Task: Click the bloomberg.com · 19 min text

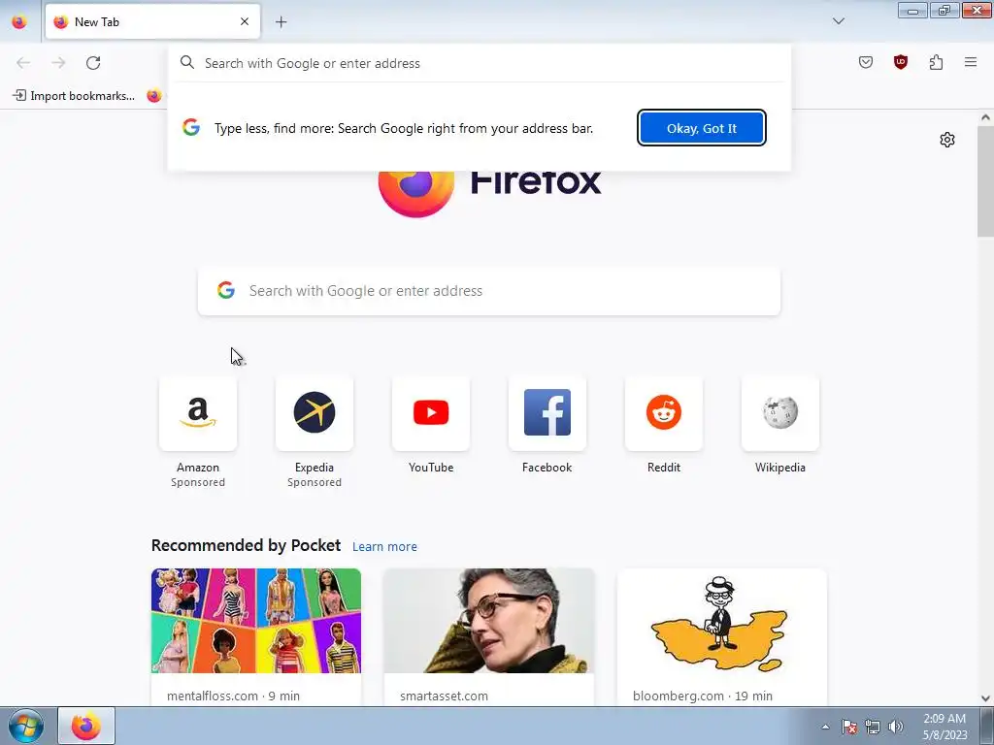Action: (703, 696)
